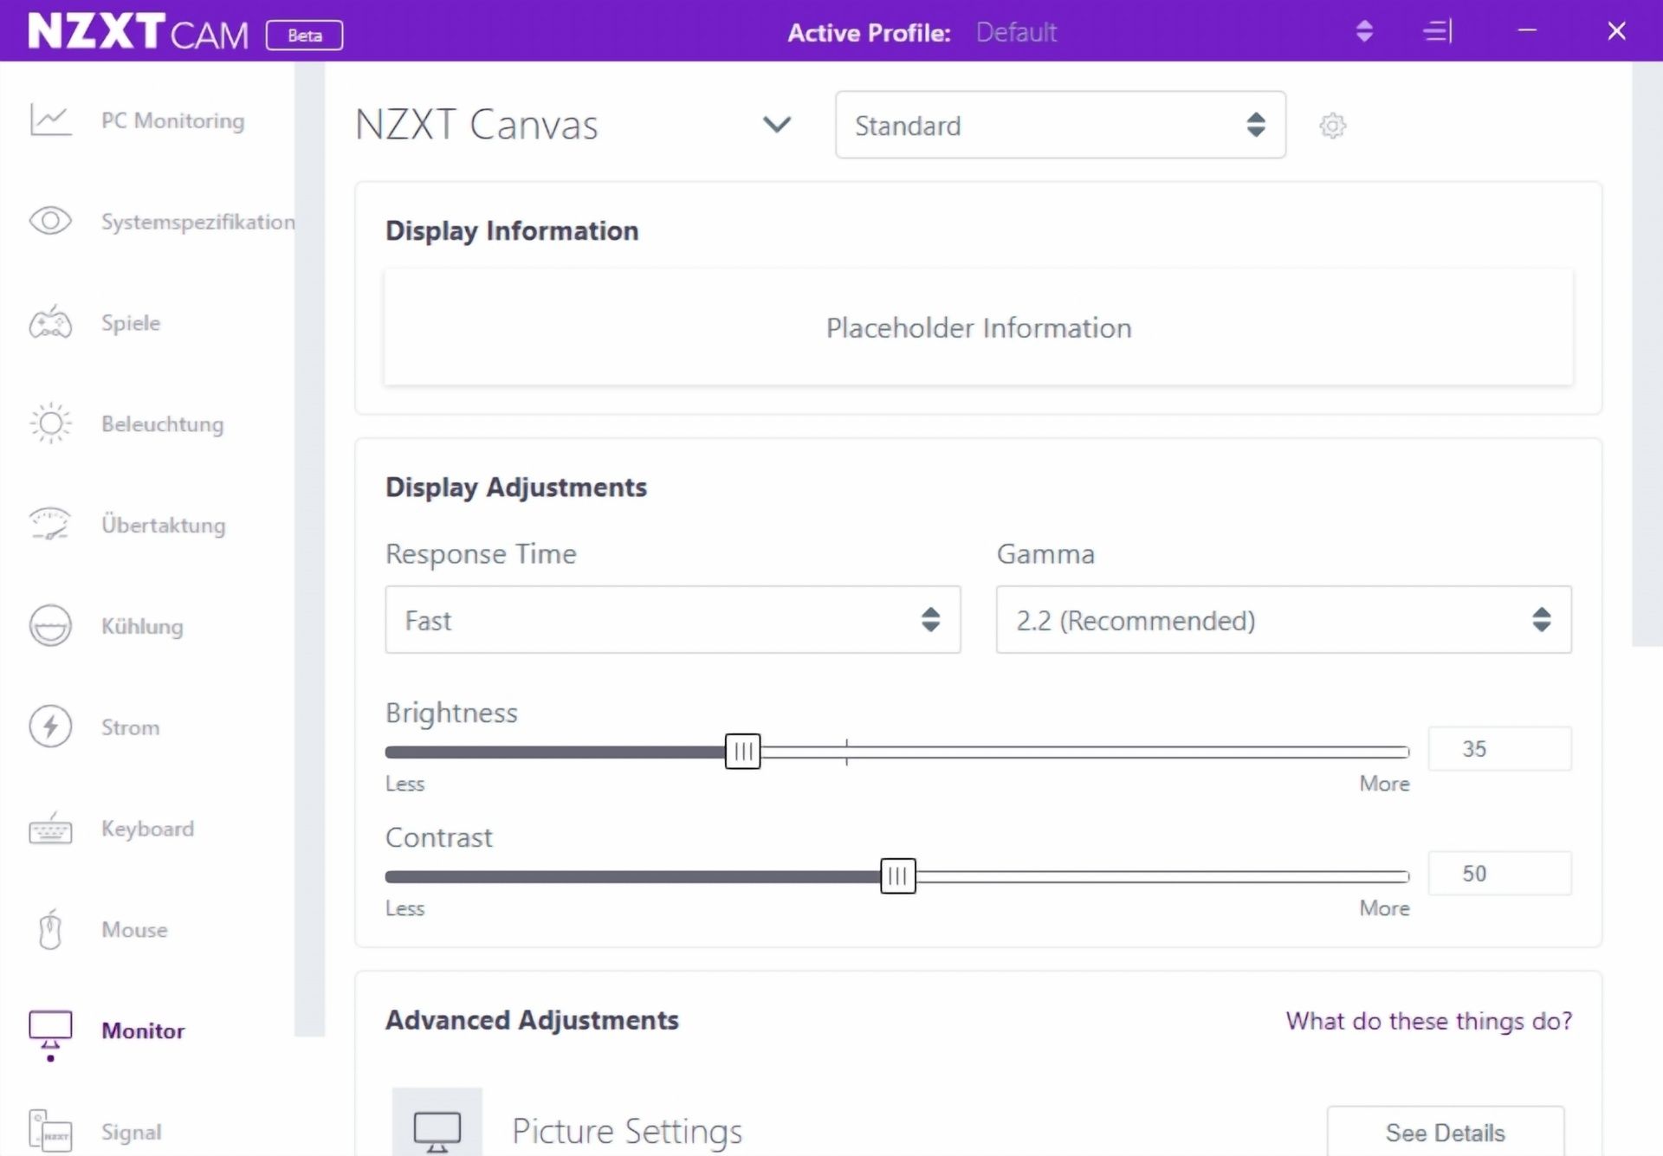Open the Standard preset dropdown
This screenshot has height=1156, width=1663.
click(x=1060, y=125)
